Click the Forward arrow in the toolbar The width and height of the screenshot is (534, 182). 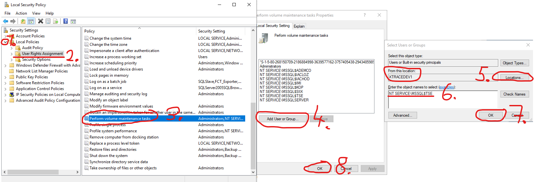[x=13, y=21]
